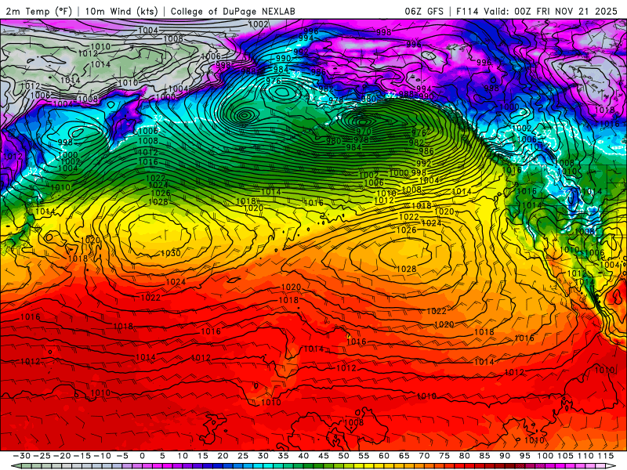Select the 80 value on the temperature scale
Viewport: 627px width, 470px height.
(464, 456)
